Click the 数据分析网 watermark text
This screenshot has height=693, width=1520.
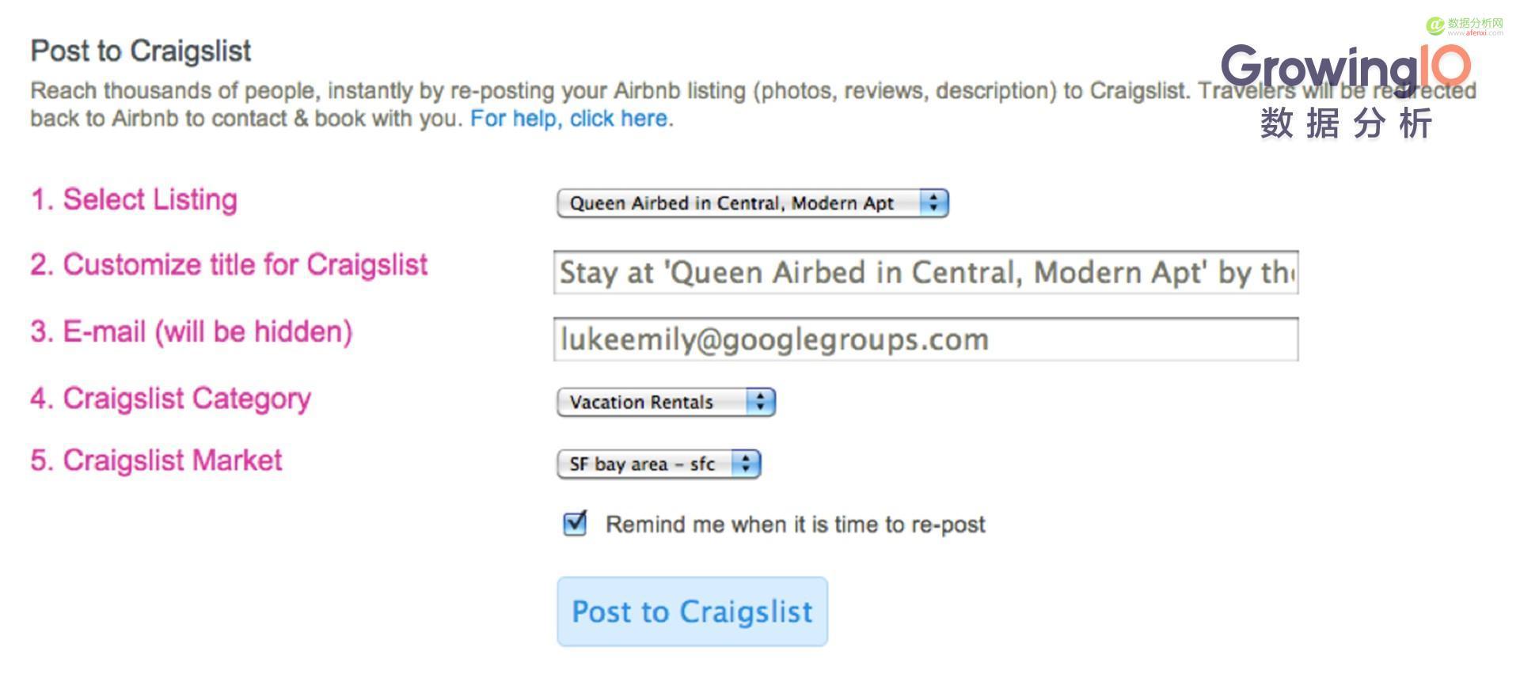tap(1475, 23)
